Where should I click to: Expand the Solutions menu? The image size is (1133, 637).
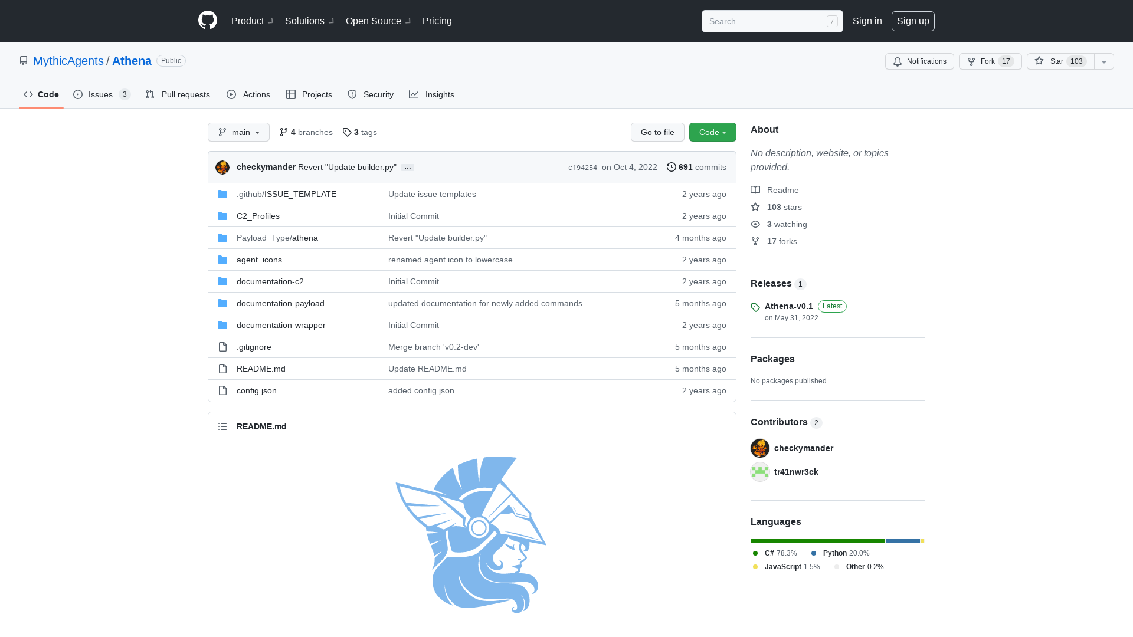coord(309,21)
